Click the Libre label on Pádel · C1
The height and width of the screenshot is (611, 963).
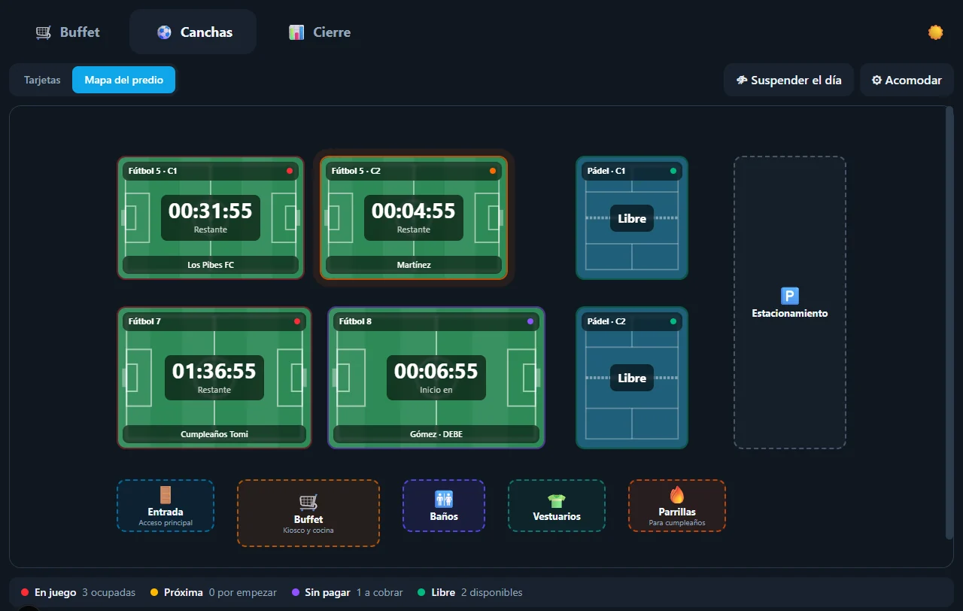[632, 218]
